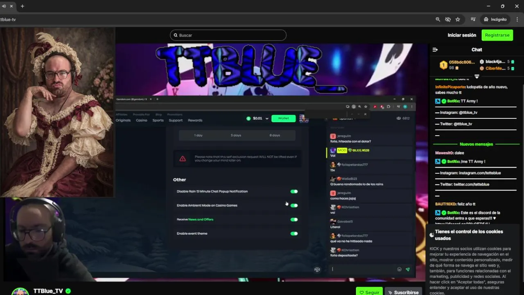Click the Promotions link in streamed site
Screen dimensions: 524x295
175,115
